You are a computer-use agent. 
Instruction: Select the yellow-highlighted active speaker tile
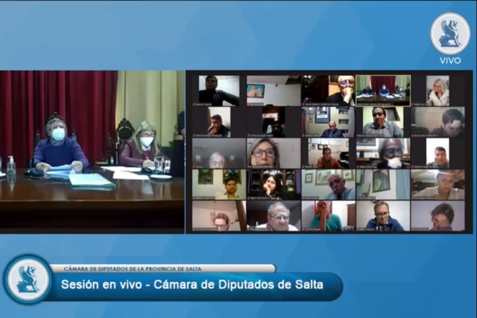[x=383, y=90]
